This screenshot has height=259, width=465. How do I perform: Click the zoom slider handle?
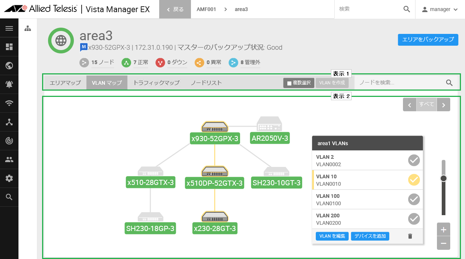click(x=444, y=178)
